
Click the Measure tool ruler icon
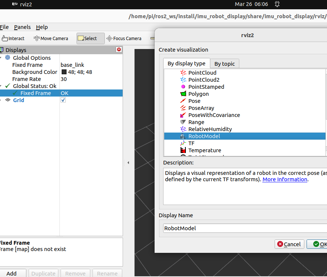pos(152,38)
